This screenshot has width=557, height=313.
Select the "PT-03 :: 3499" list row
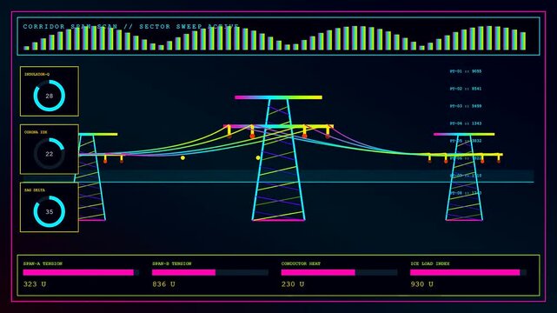pos(466,106)
